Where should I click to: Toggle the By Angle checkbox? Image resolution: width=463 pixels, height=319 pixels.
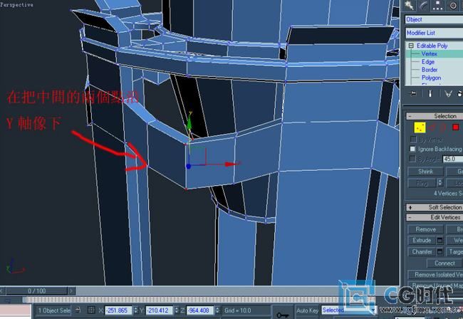point(412,159)
